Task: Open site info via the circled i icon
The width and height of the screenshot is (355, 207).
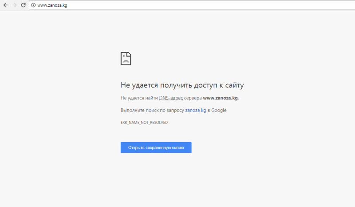Action: point(33,5)
